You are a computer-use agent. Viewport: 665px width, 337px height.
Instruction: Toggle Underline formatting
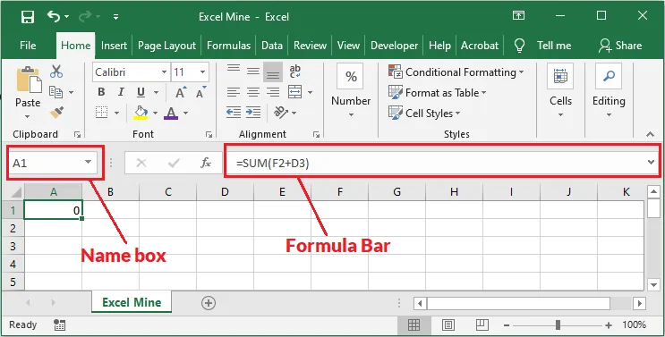[x=141, y=92]
